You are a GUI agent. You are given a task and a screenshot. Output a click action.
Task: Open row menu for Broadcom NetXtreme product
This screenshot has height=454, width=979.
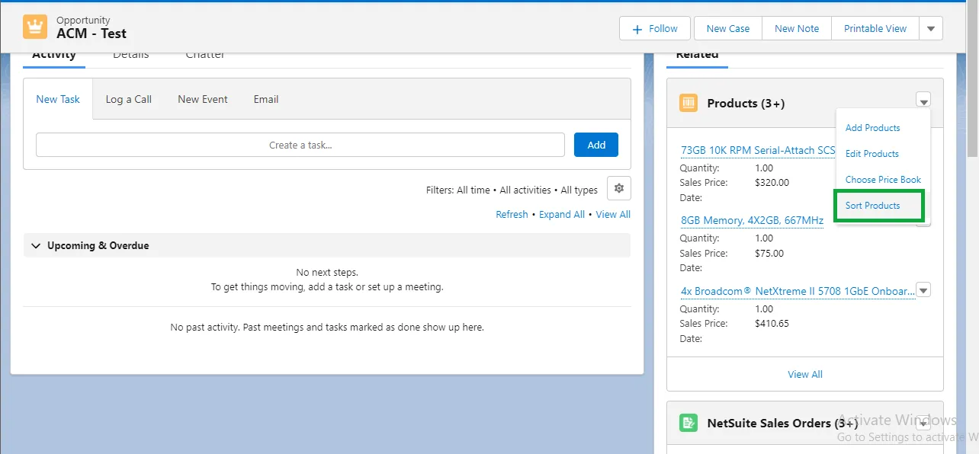point(923,290)
